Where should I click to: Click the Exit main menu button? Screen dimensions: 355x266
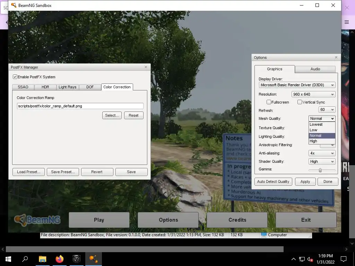[306, 220]
